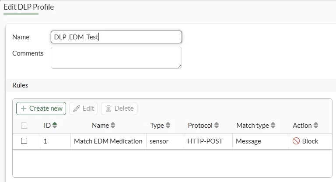This screenshot has height=182, width=336.
Task: Click the Create new button label
Action: (x=46, y=108)
